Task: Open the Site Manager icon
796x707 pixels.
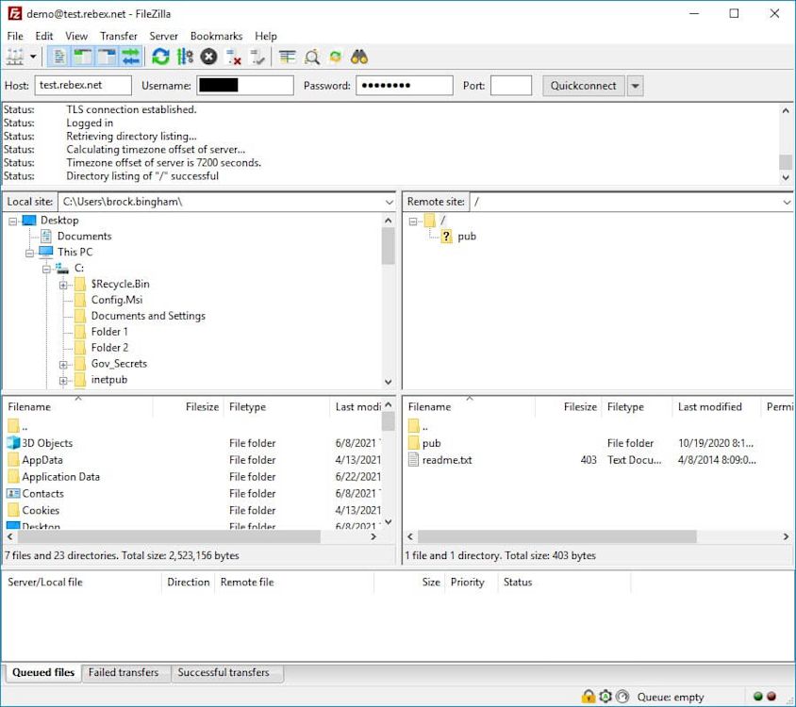Action: tap(15, 57)
